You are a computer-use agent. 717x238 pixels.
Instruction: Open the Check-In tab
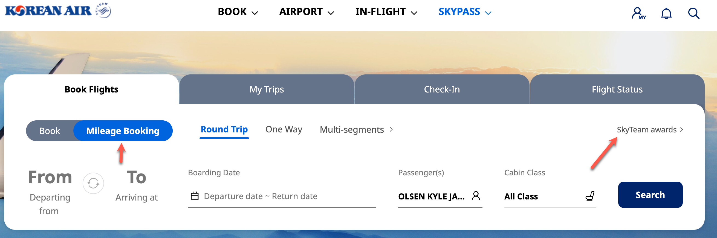click(x=442, y=89)
